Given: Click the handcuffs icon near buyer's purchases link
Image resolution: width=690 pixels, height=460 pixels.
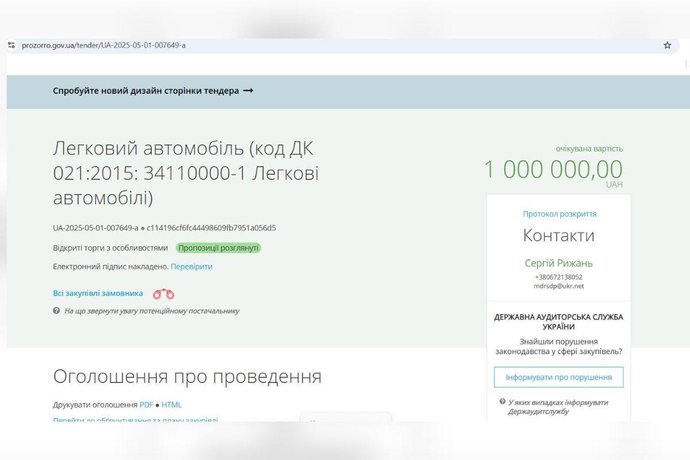Looking at the screenshot, I should pyautogui.click(x=164, y=293).
